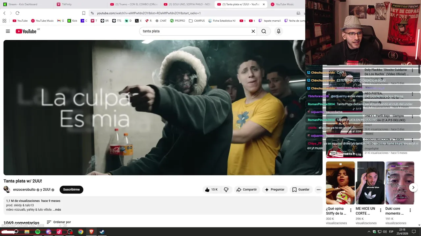Open the X bookmark
Image resolution: width=421 pixels, height=236 pixels.
(x=138, y=21)
